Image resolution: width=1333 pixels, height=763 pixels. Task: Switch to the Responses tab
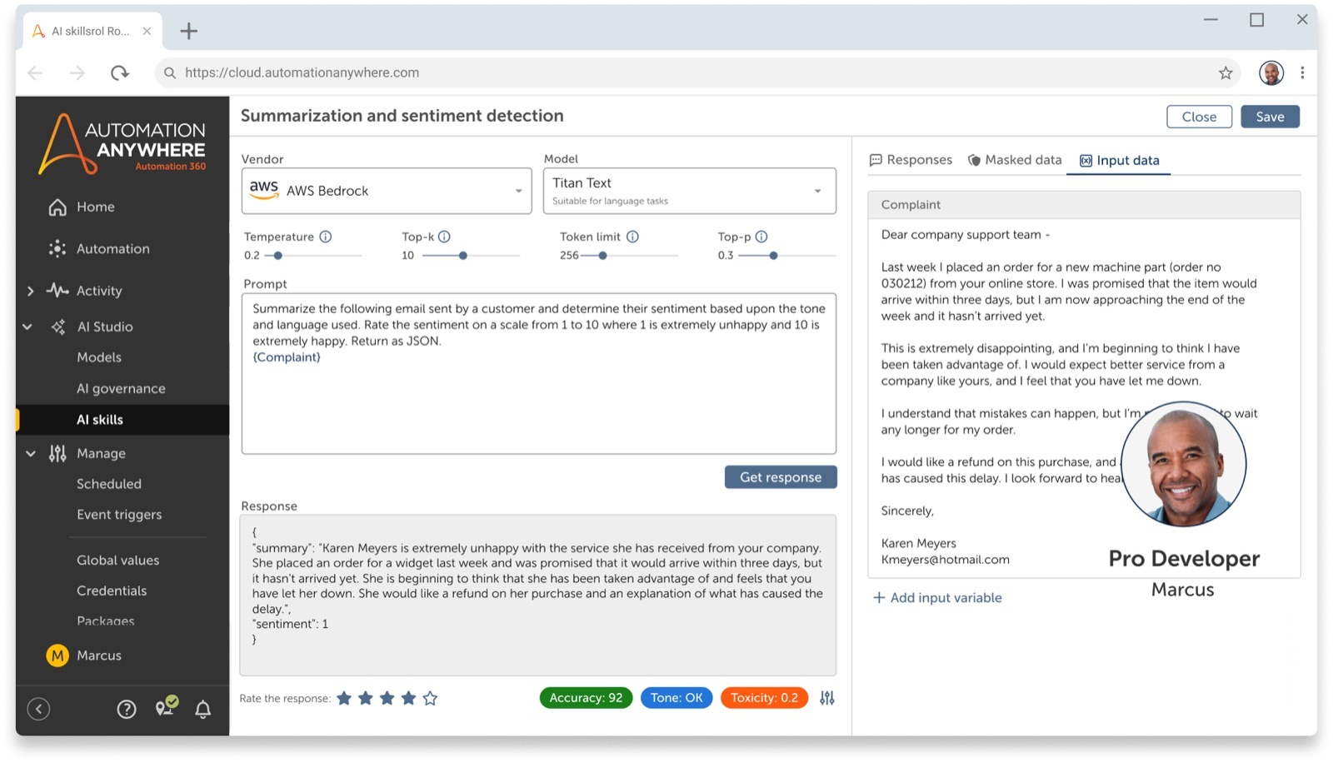[x=911, y=160]
